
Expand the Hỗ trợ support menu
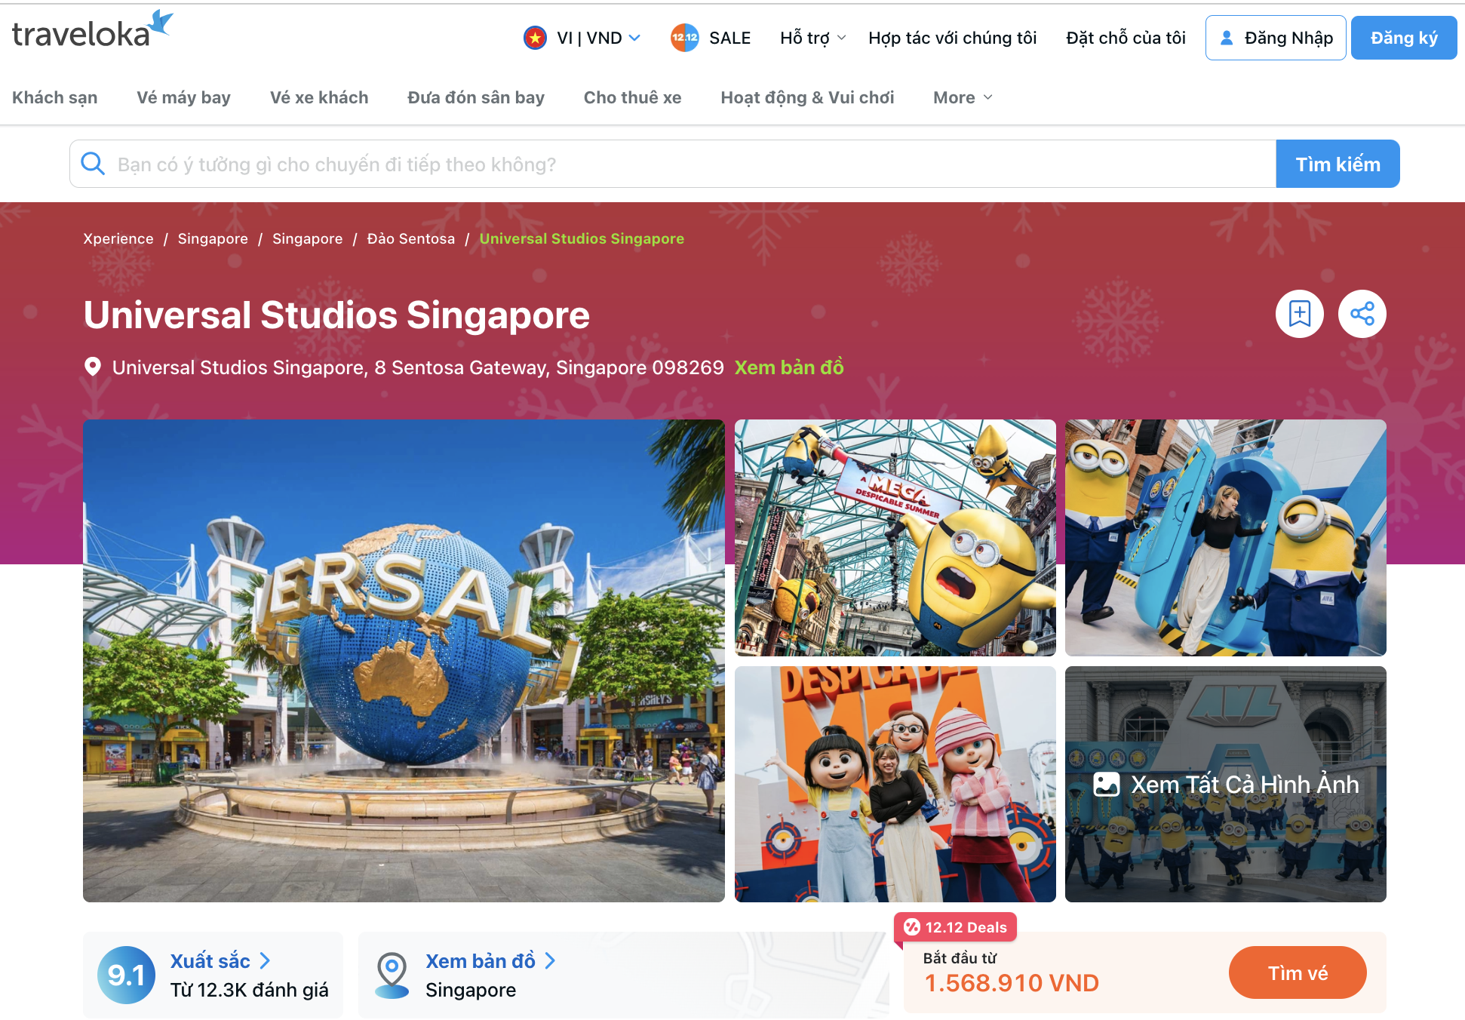pos(812,38)
